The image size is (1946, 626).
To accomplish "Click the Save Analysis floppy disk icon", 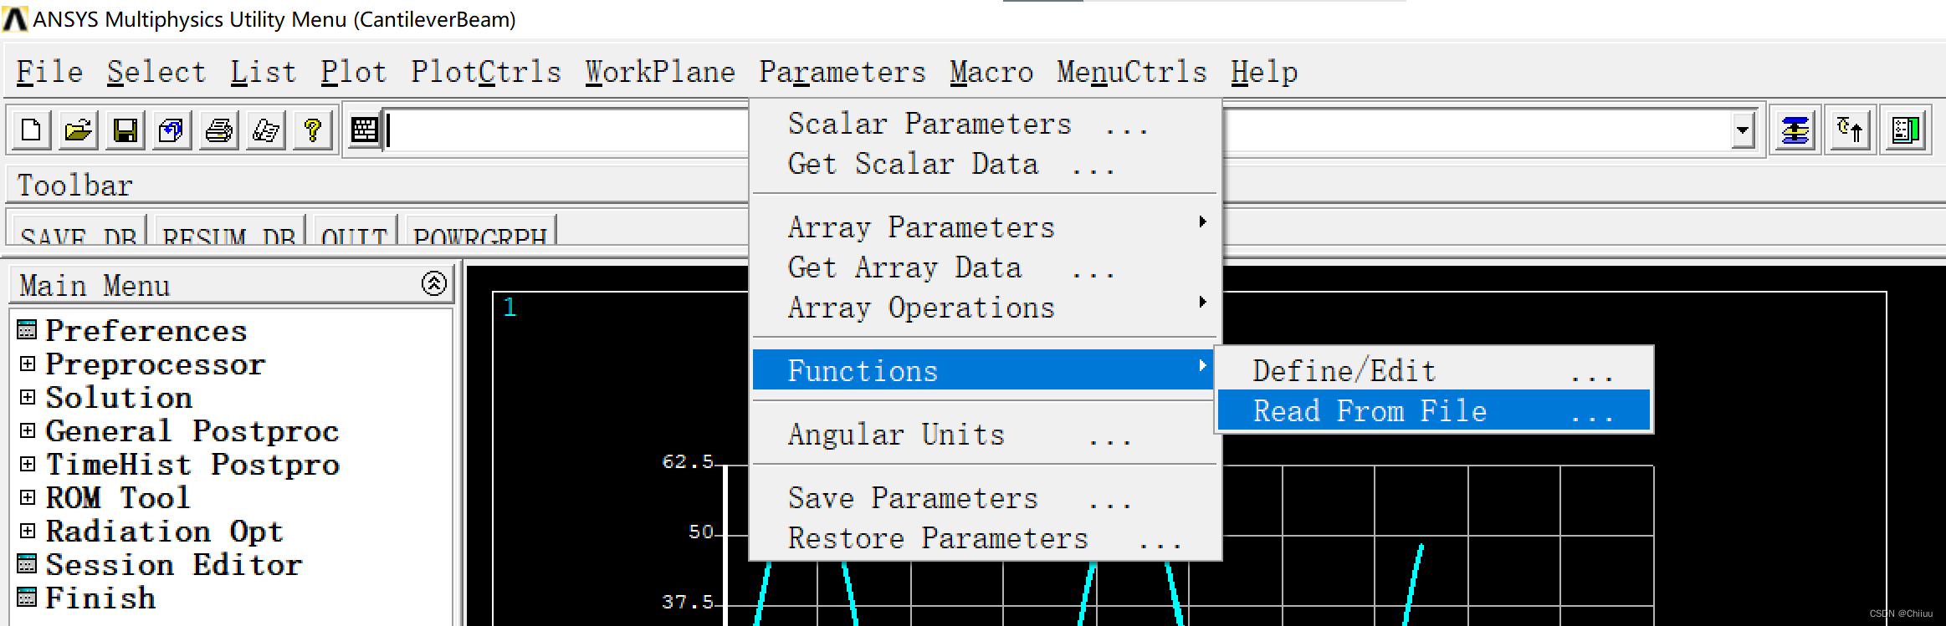I will tap(125, 130).
